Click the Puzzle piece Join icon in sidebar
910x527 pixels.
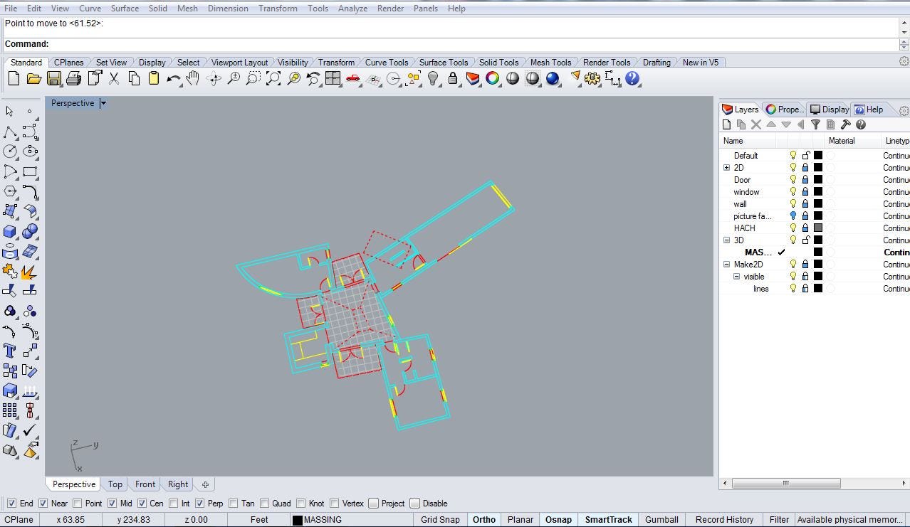coord(10,271)
